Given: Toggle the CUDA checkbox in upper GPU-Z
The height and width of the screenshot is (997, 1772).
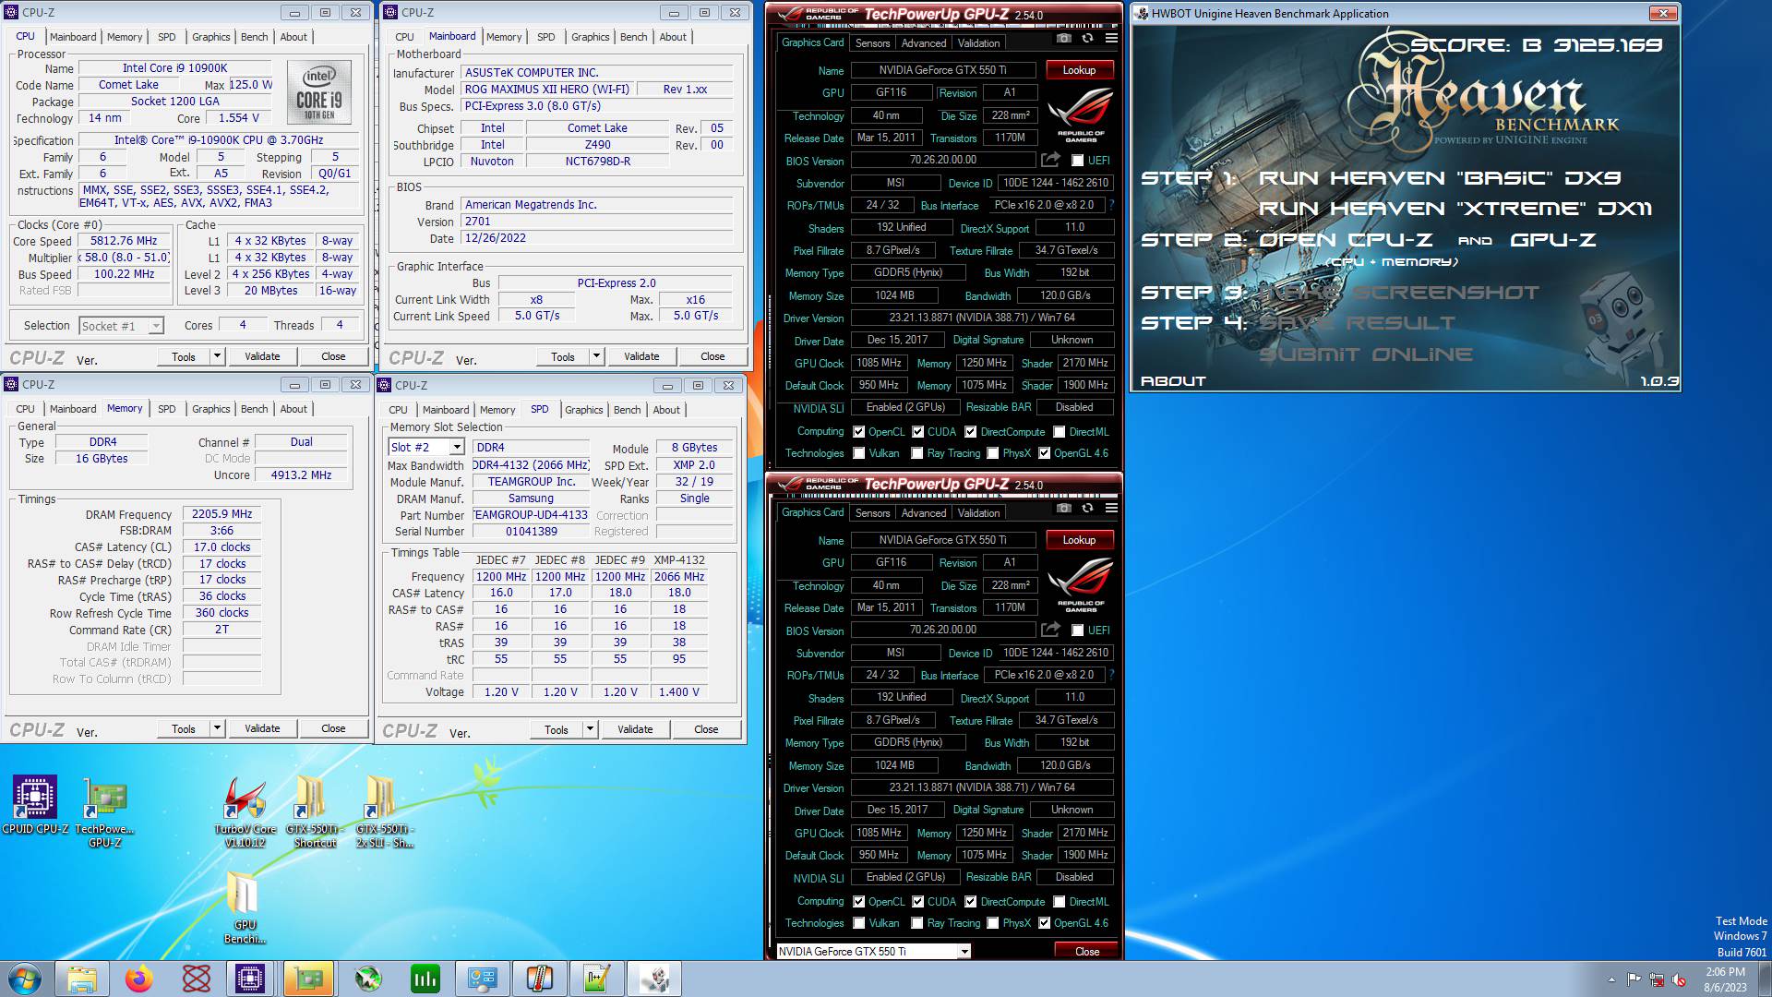Looking at the screenshot, I should pyautogui.click(x=918, y=432).
